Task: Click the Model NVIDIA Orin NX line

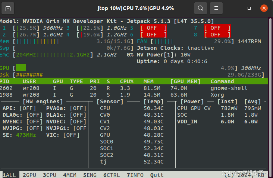Action: 107,21
